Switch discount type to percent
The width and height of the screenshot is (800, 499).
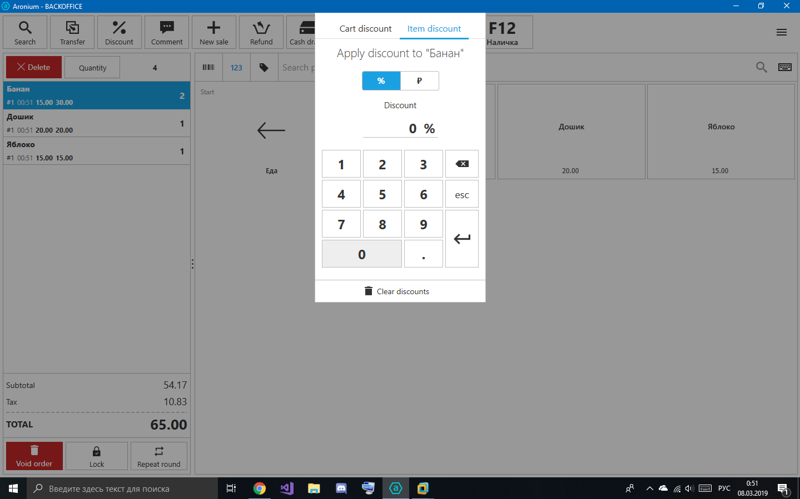(381, 81)
